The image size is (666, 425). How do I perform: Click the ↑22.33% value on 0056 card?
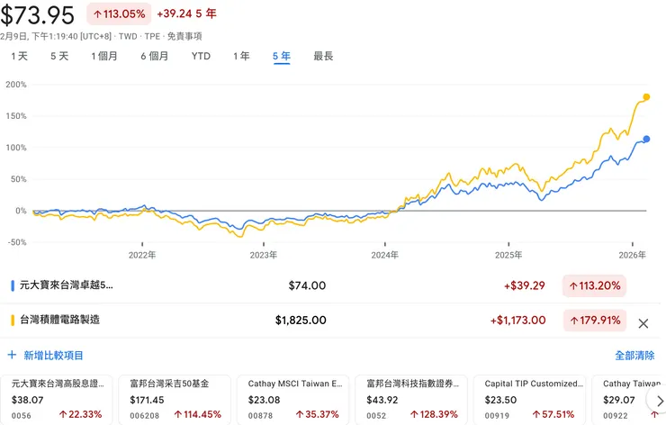pos(81,414)
